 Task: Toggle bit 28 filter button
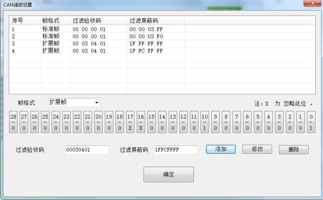(x=13, y=122)
